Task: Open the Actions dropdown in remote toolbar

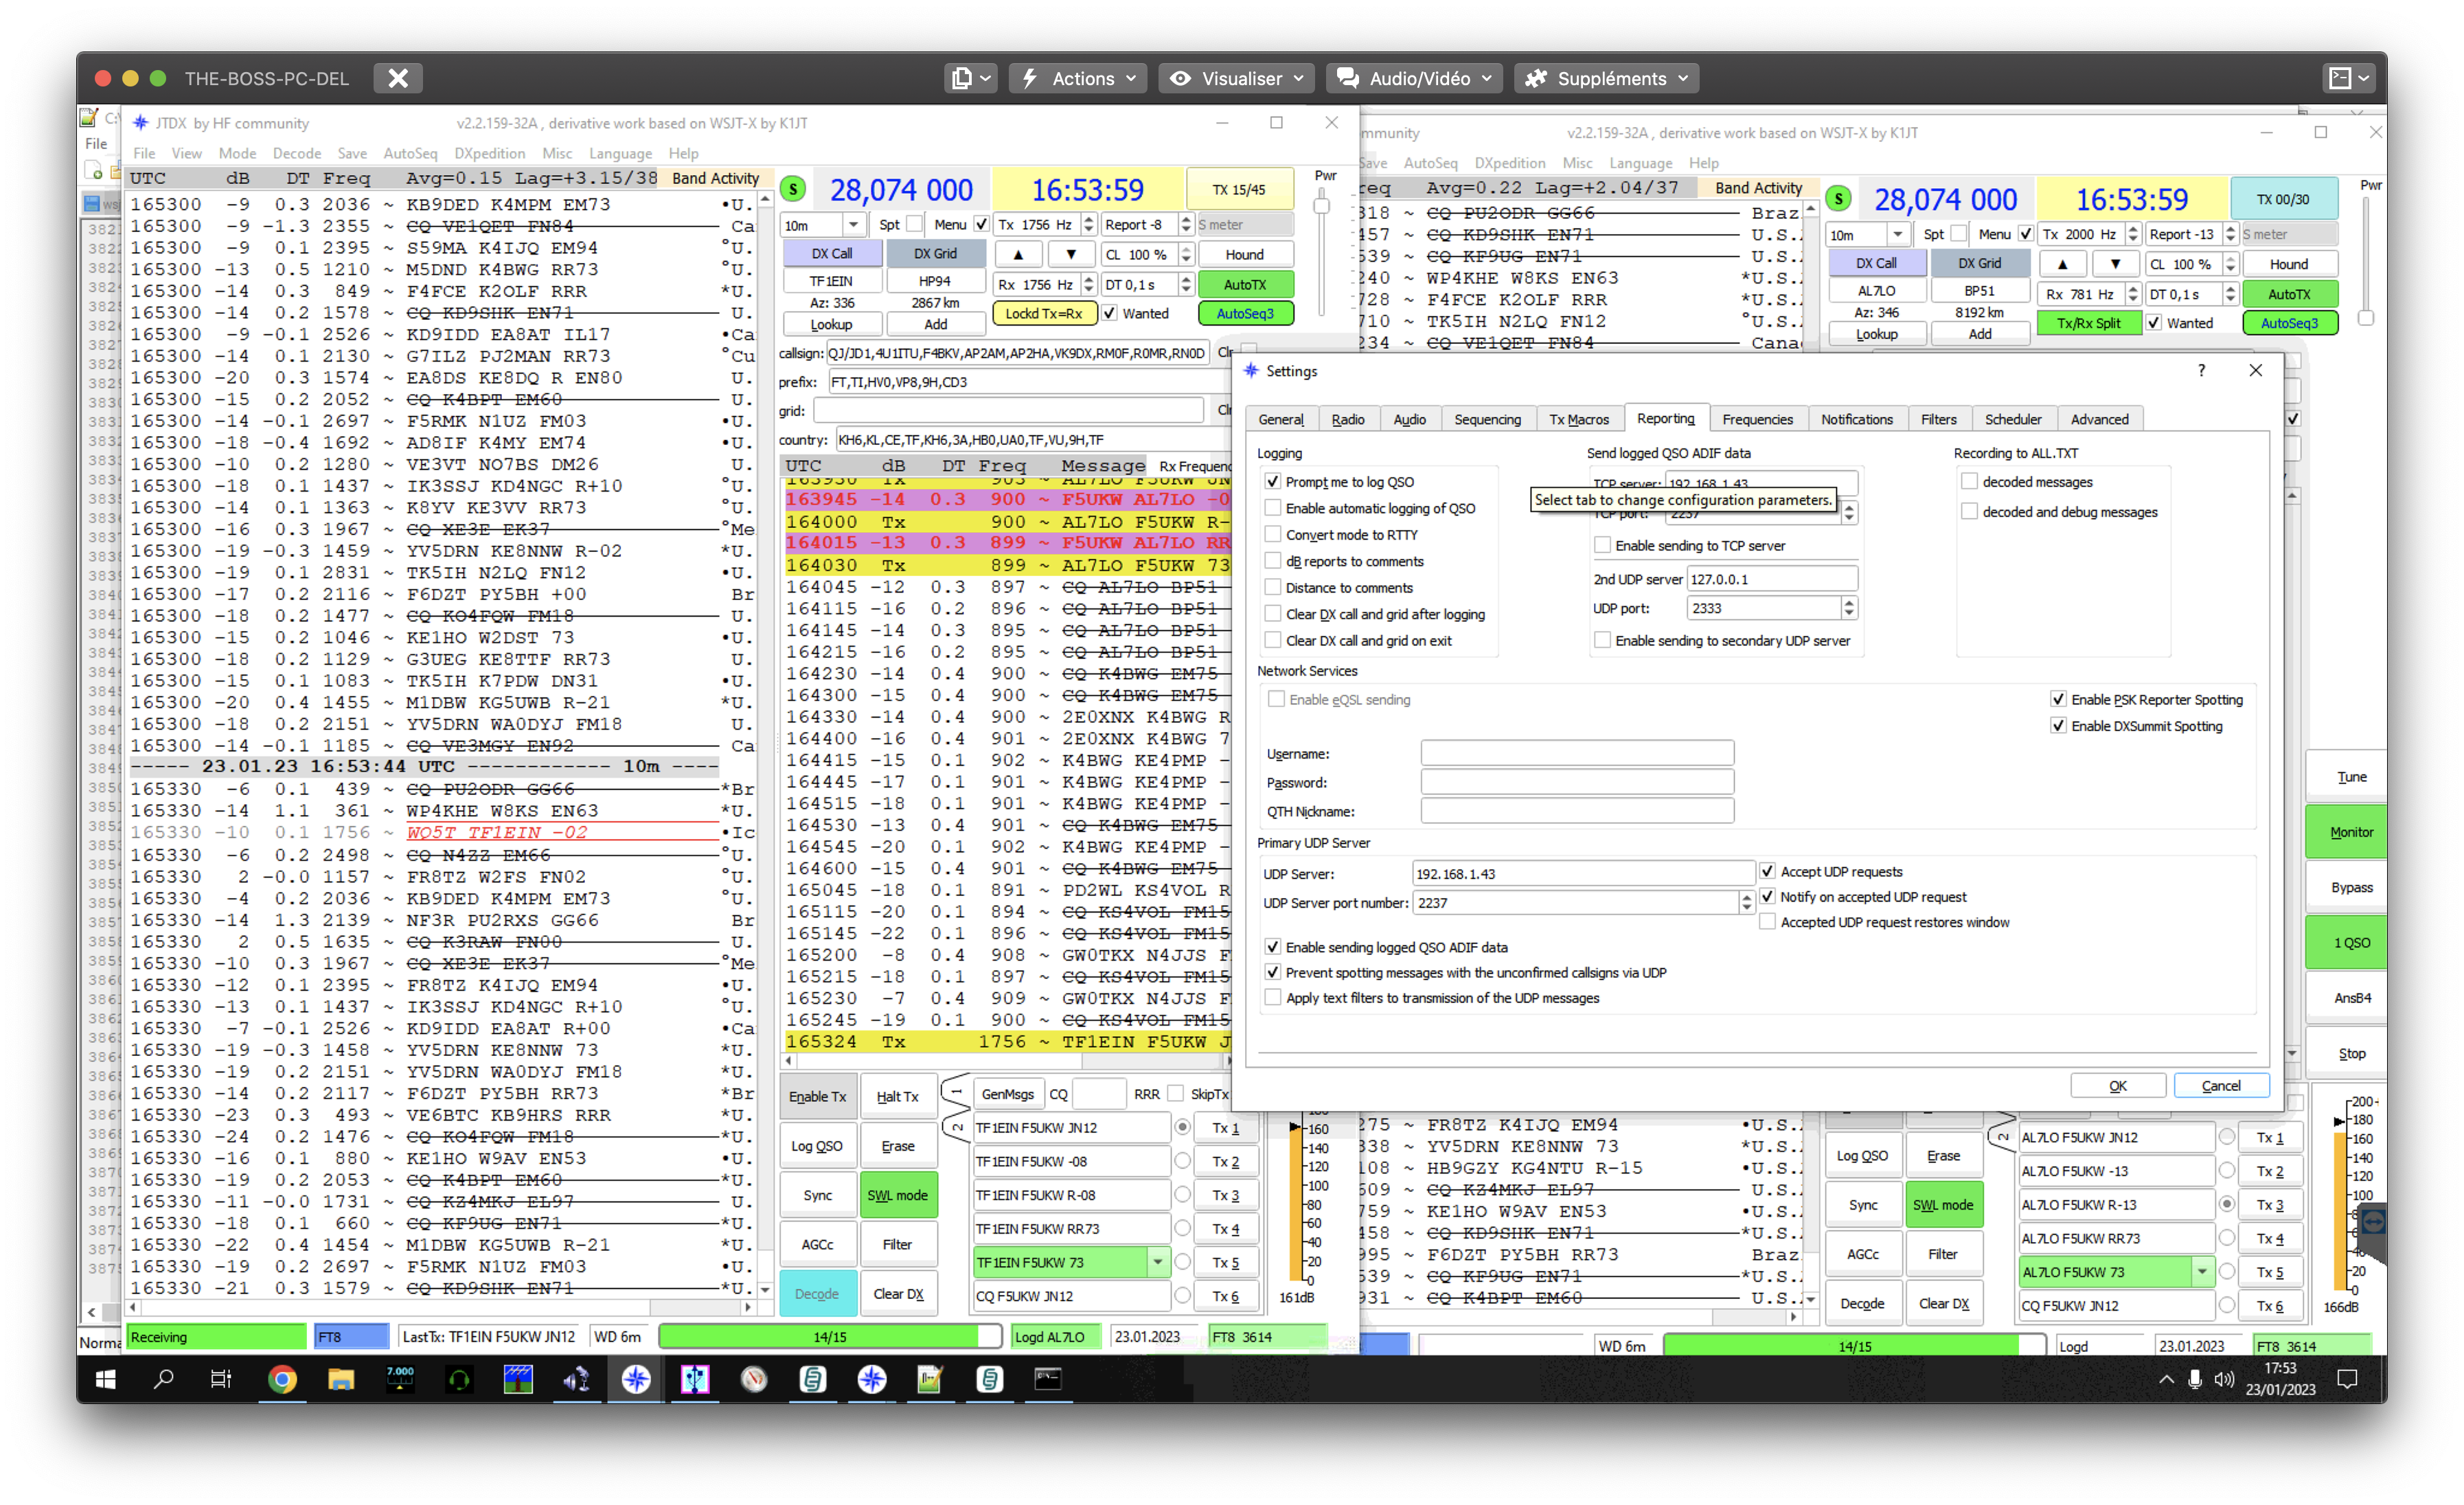Action: point(1078,78)
